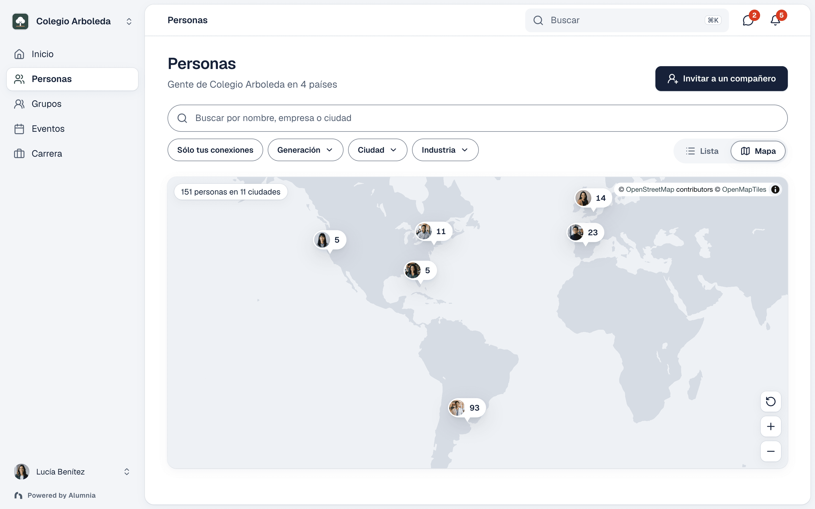815x509 pixels.
Task: Open the Colegio Arboleda workspace switcher chevrons
Action: tap(129, 21)
